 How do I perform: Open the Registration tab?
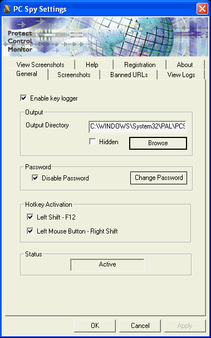pos(140,65)
